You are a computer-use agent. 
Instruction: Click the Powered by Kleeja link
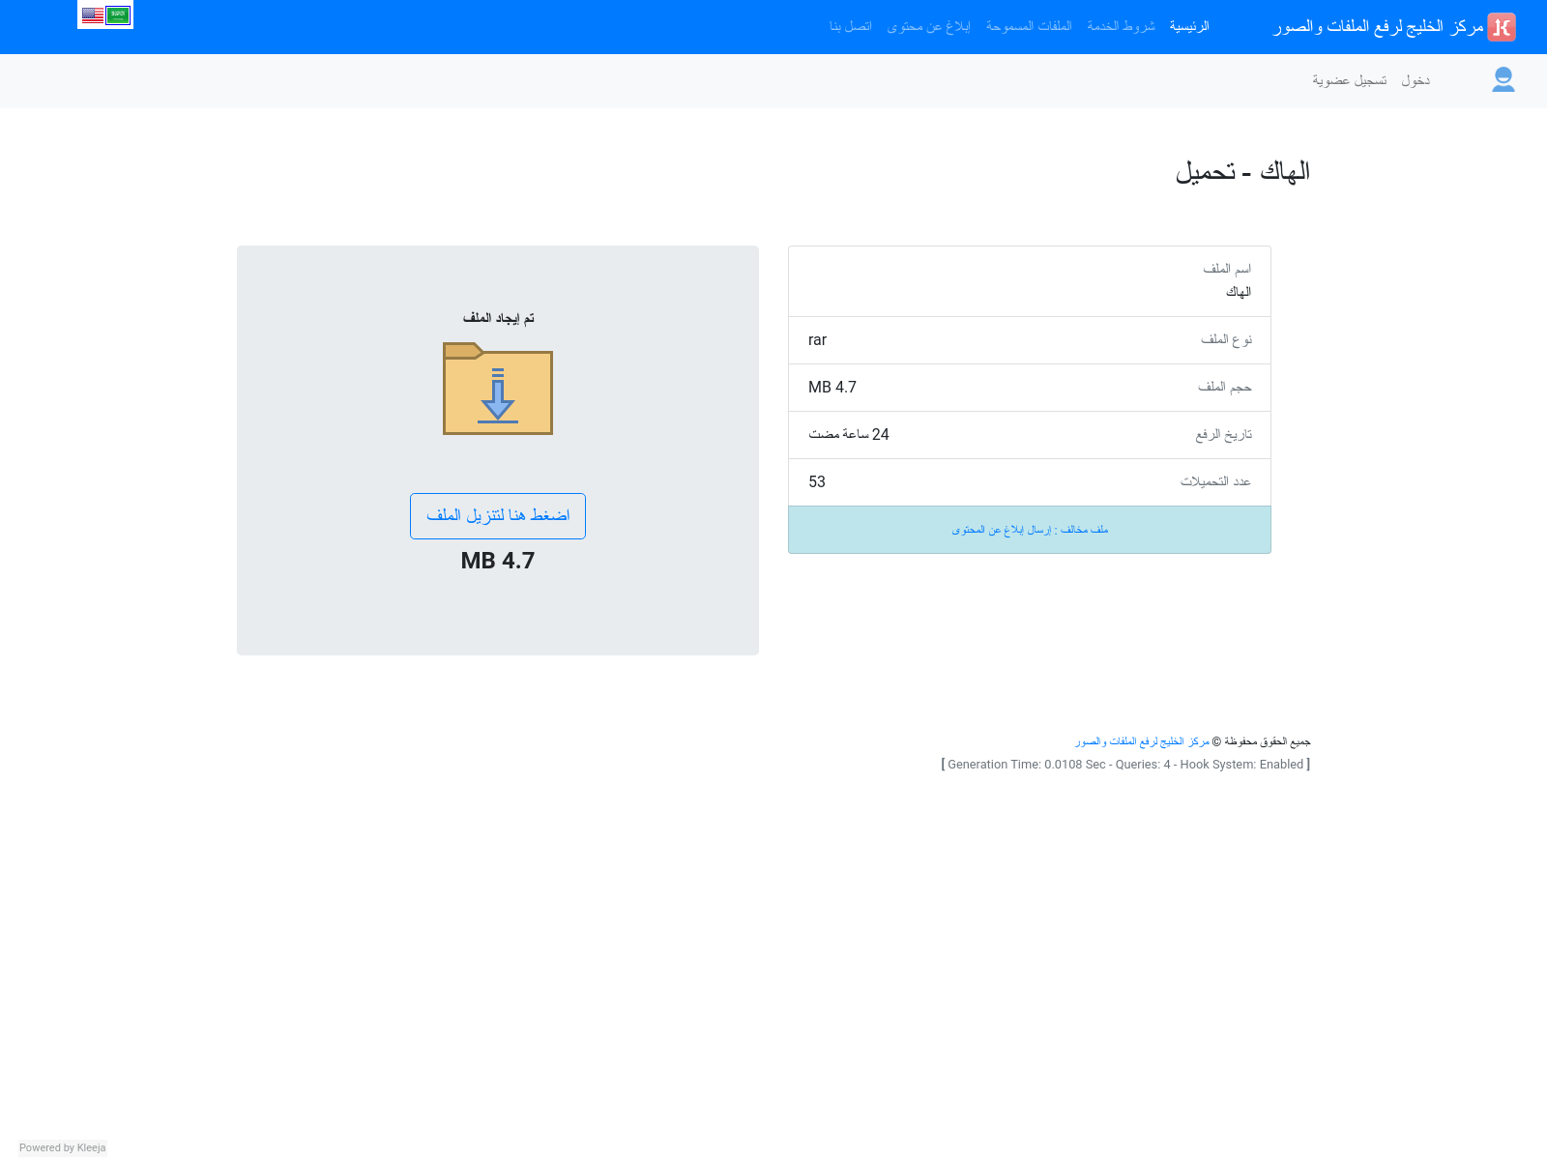point(63,1148)
